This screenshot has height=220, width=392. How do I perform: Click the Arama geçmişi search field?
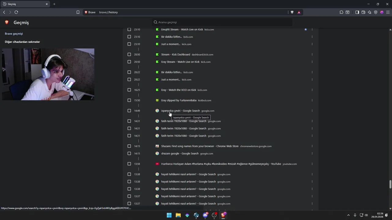pyautogui.click(x=222, y=22)
